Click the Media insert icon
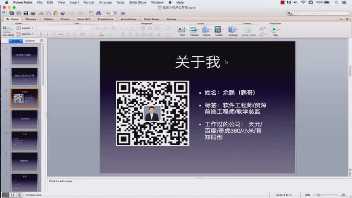 coord(218,29)
